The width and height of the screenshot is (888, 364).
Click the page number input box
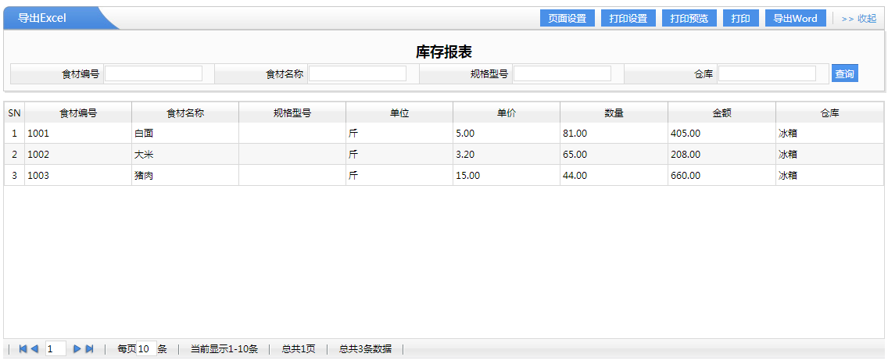point(55,349)
